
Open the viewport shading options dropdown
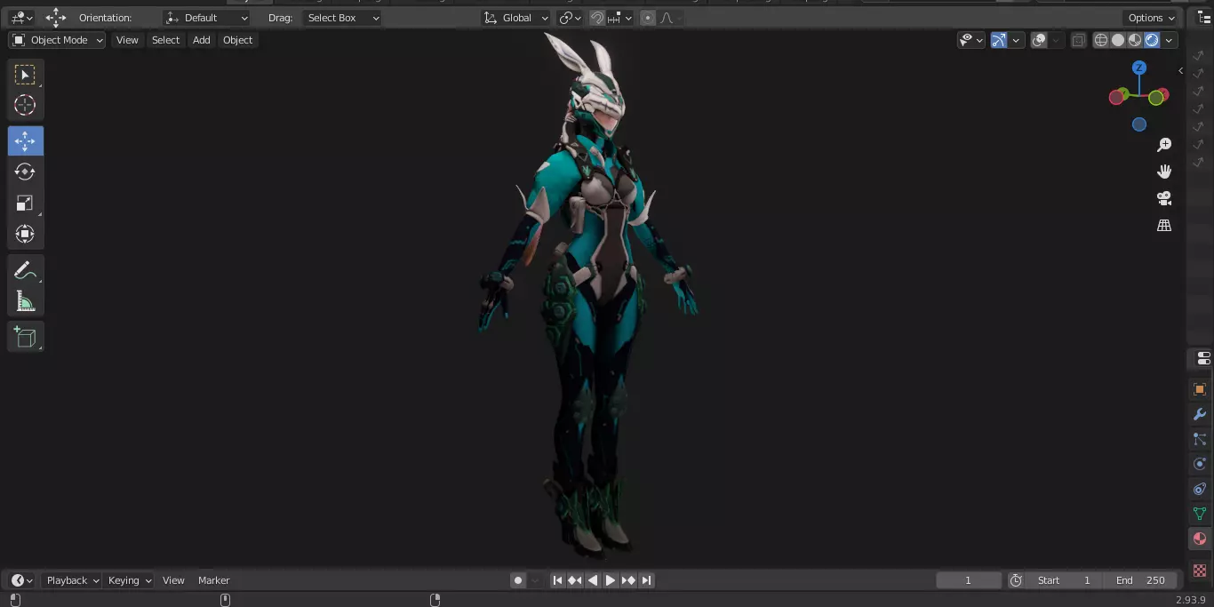[x=1169, y=40]
